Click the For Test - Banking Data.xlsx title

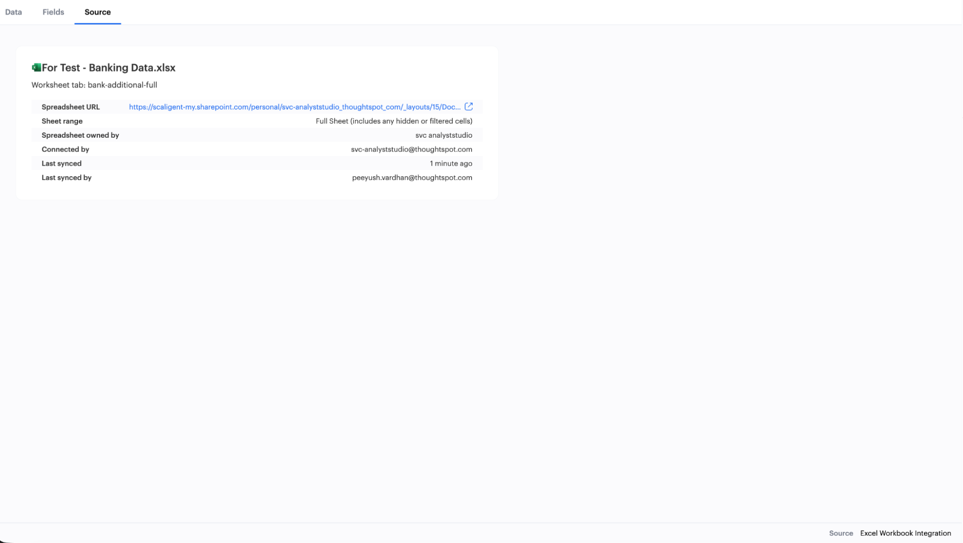[108, 68]
